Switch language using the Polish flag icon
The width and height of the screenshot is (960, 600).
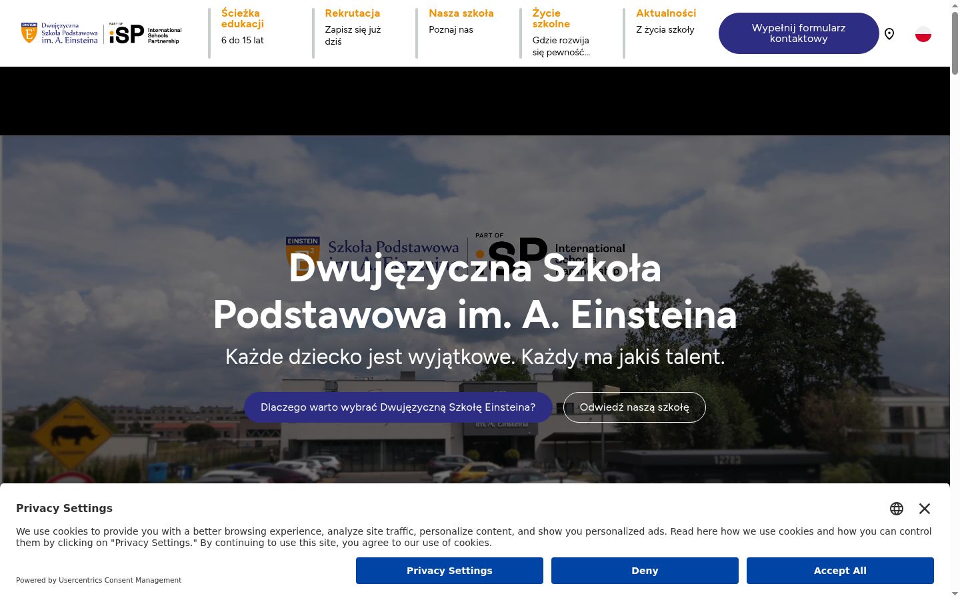(x=923, y=34)
